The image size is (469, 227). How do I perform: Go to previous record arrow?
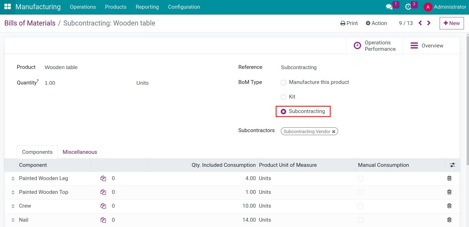[x=420, y=23]
